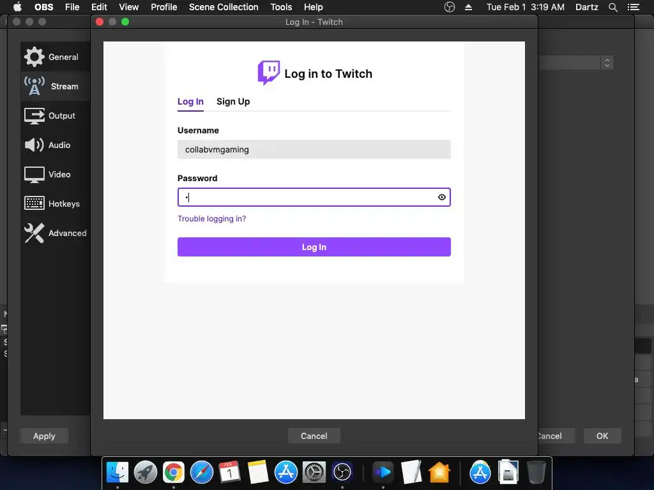Focus the Password input field
Screen dimensions: 654x490
(314, 197)
